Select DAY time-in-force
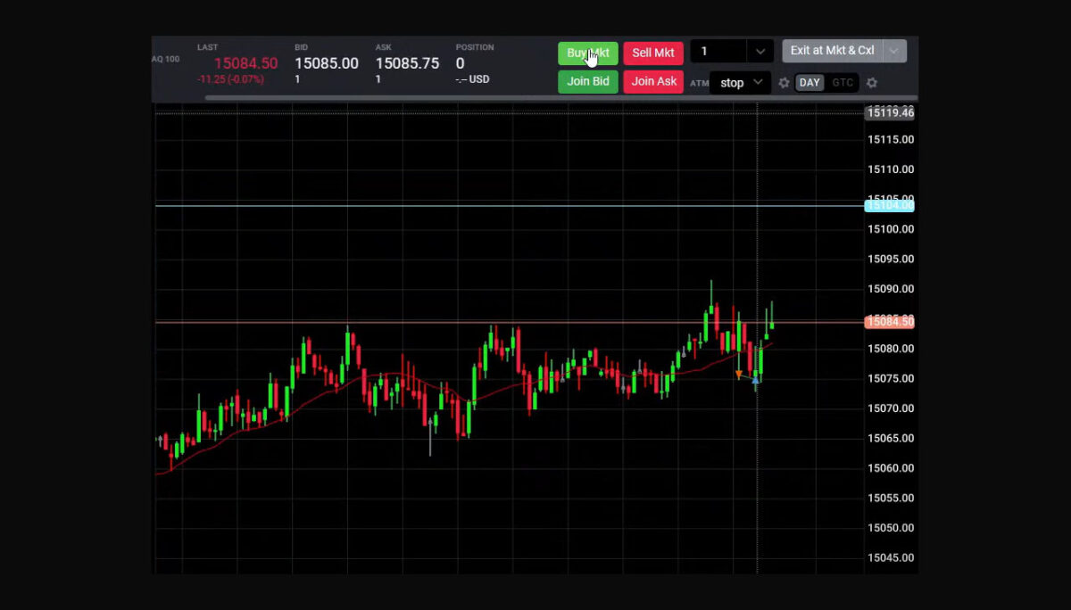The image size is (1071, 610). 809,82
